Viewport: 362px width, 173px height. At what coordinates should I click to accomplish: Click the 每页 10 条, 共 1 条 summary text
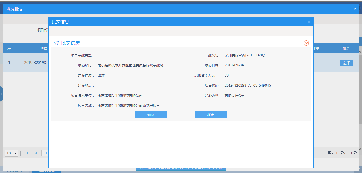pos(342,153)
